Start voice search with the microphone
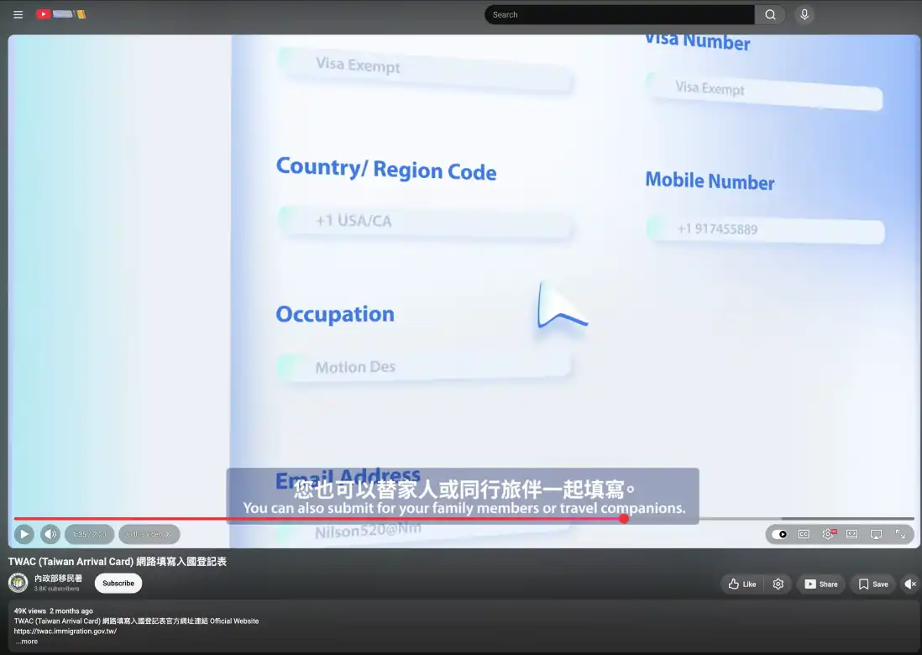This screenshot has height=655, width=922. click(804, 15)
